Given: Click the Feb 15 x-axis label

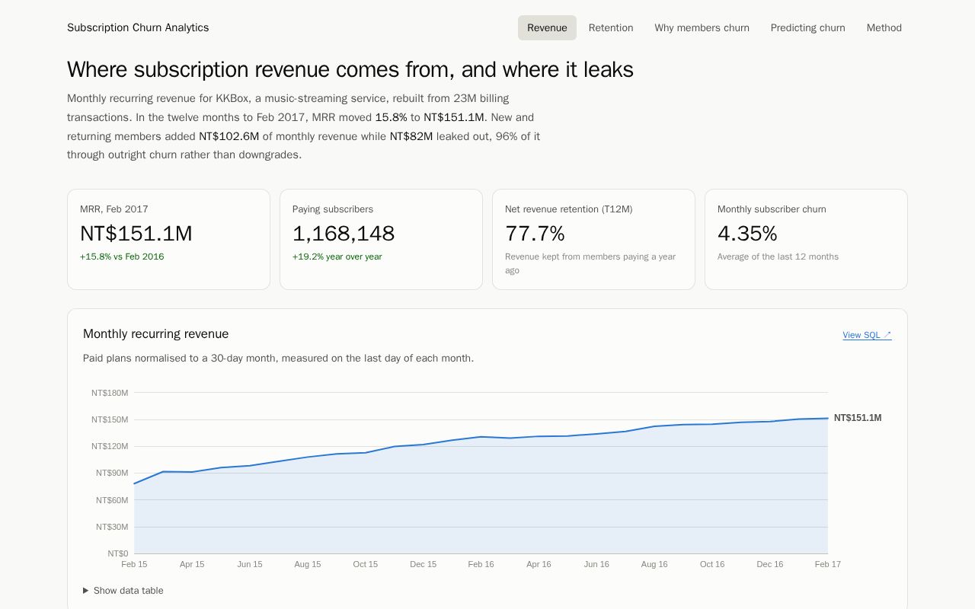Looking at the screenshot, I should click(134, 564).
